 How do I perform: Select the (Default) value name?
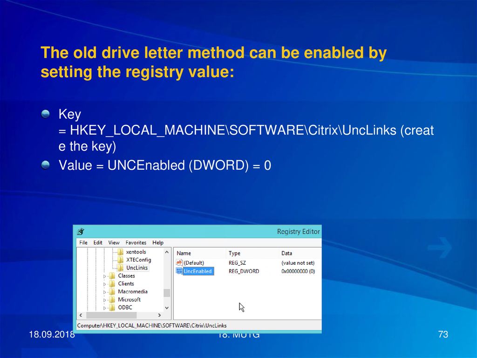194,263
